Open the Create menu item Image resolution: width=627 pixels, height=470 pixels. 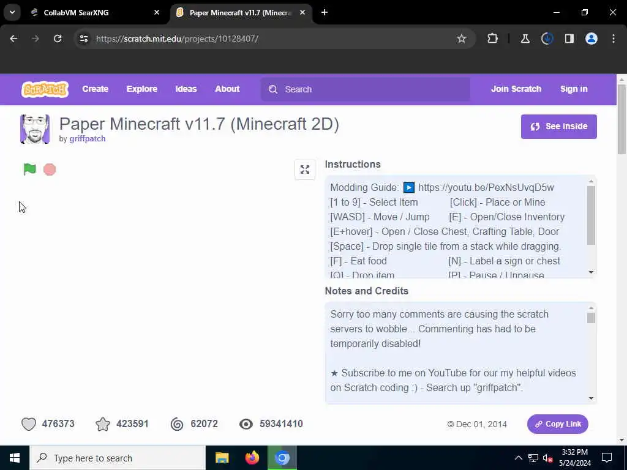tap(95, 89)
